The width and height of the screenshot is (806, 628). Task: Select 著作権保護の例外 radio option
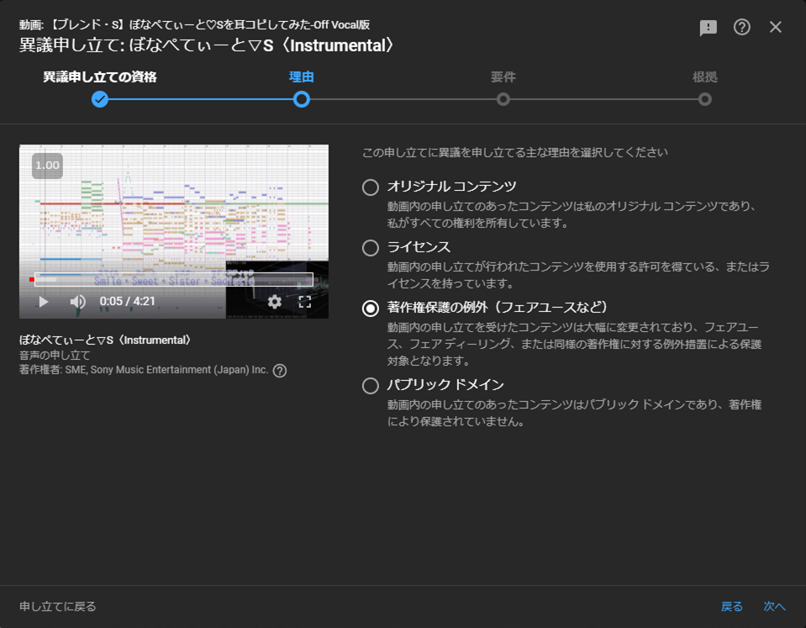coord(370,309)
